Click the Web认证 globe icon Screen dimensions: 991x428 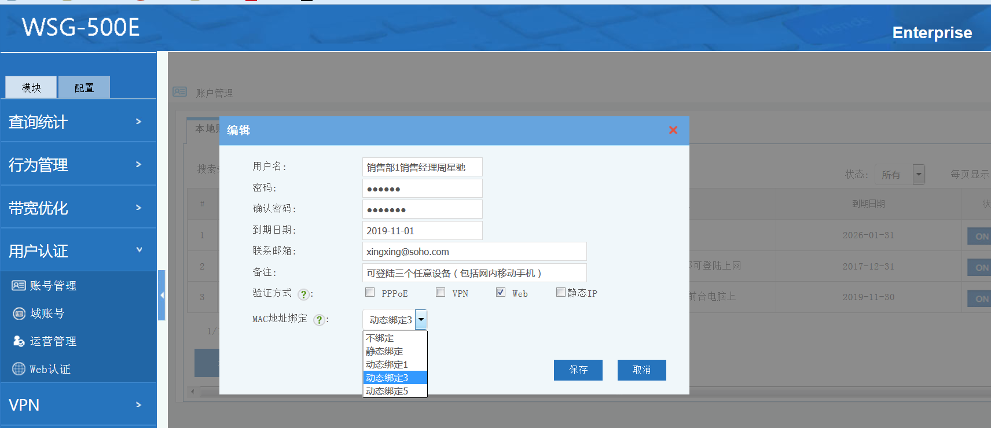19,369
